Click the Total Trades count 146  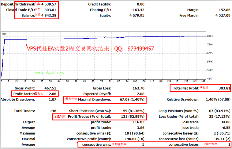(x=53, y=111)
